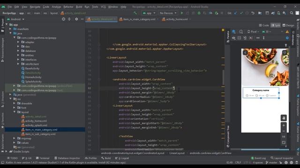Click the locate file target icon in Project panel
Screen dimensions: 300x168
[64, 19]
